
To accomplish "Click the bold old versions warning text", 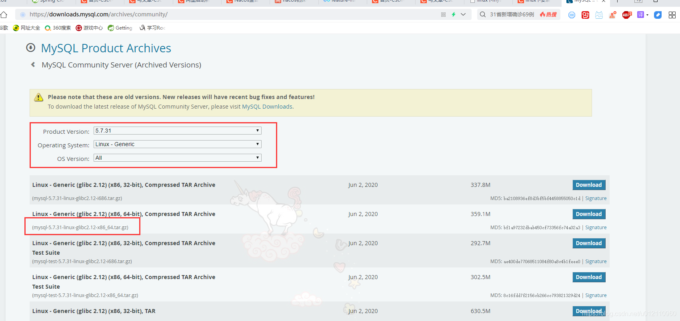I will 181,97.
